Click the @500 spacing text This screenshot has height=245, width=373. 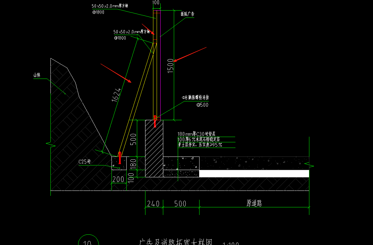(x=202, y=105)
